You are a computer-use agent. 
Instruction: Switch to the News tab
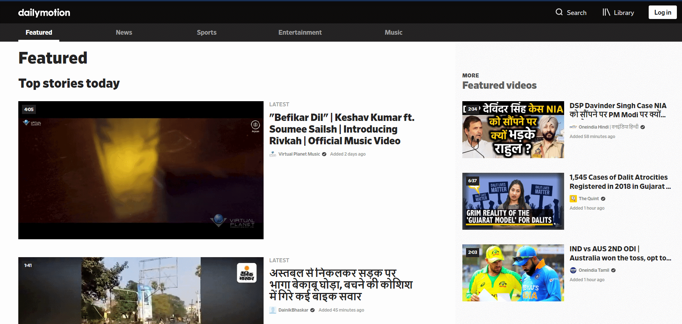pos(124,33)
